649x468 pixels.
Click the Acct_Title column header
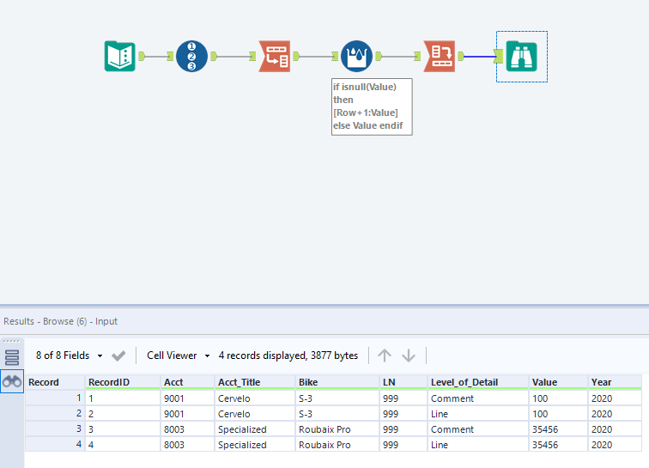pos(239,382)
